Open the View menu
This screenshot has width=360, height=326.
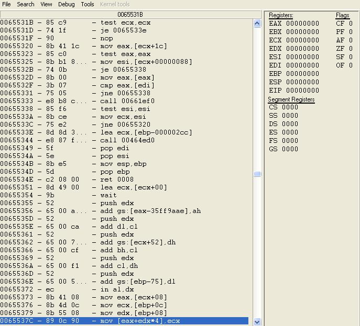(x=46, y=4)
